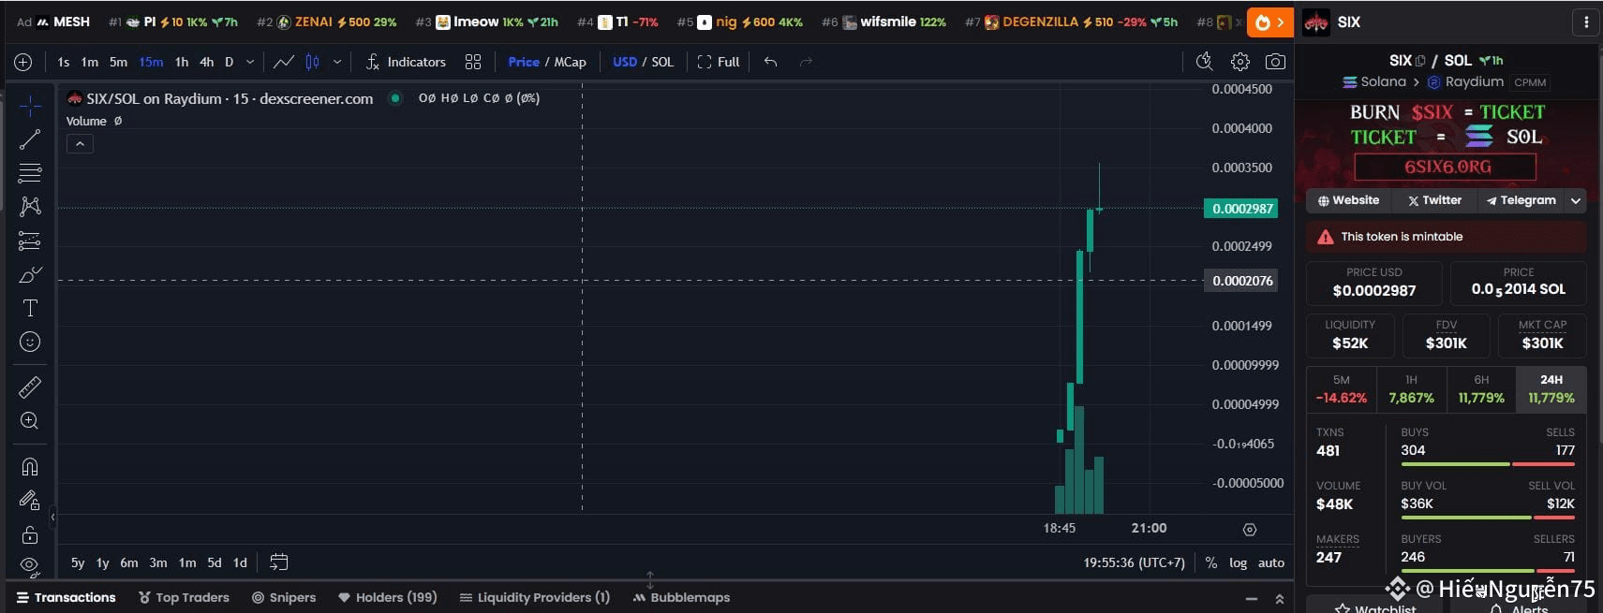Add symbol to compare with plus icon
Image resolution: width=1603 pixels, height=613 pixels.
click(x=23, y=62)
